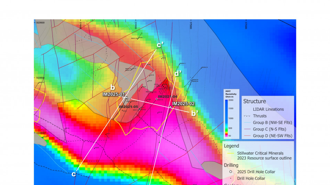330x185 pixels.
Task: Click the yellow resource outline legend symbol
Action: coord(231,153)
